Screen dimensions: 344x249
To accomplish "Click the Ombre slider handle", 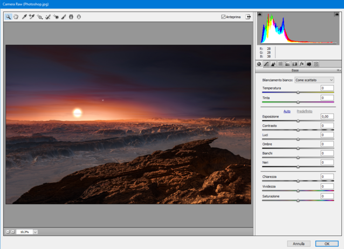I will [x=298, y=148].
